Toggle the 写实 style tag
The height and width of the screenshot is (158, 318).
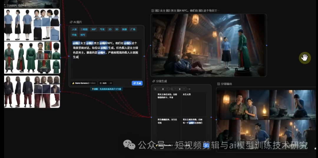(102, 29)
